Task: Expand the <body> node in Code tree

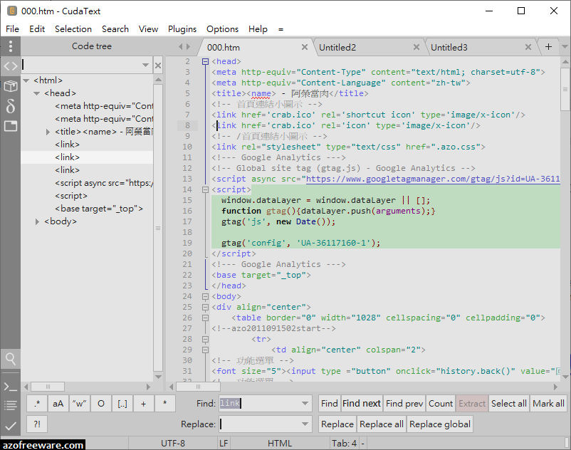Action: click(x=37, y=221)
